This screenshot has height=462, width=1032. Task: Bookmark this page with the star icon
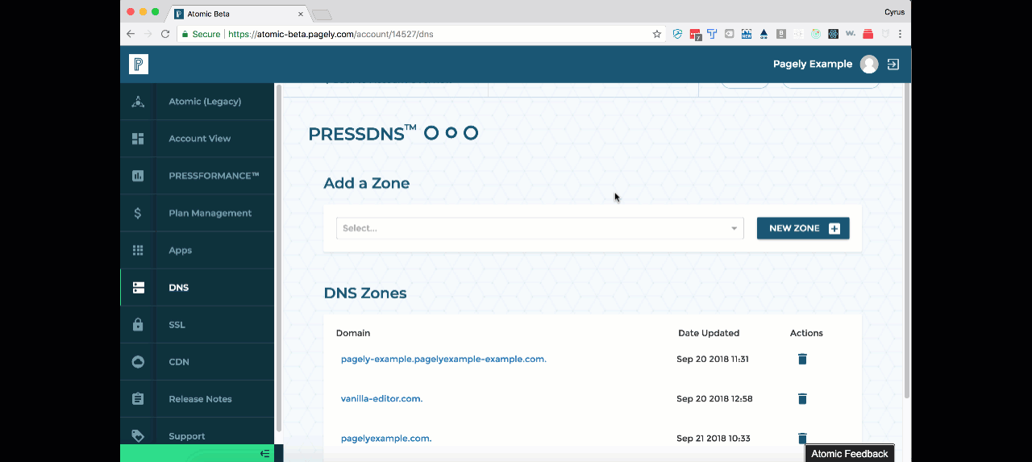coord(657,34)
